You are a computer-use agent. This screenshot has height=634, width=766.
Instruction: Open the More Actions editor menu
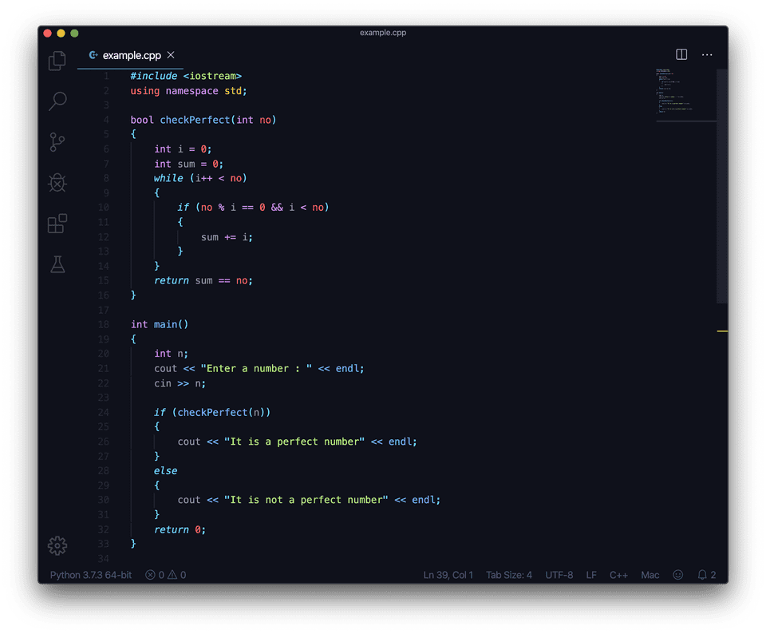(707, 54)
